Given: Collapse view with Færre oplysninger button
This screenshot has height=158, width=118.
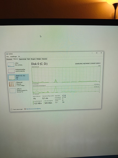Looking at the screenshot, I should point(17,109).
